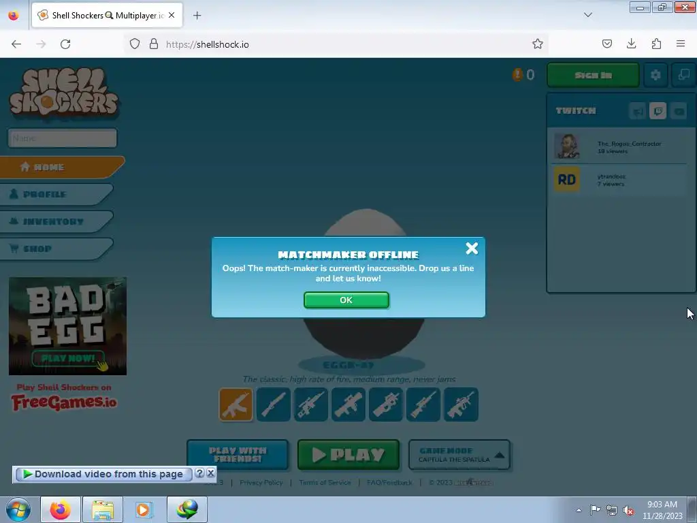Viewport: 697px width, 523px height.
Task: Open the FAQ/Feedback footer link
Action: [389, 483]
